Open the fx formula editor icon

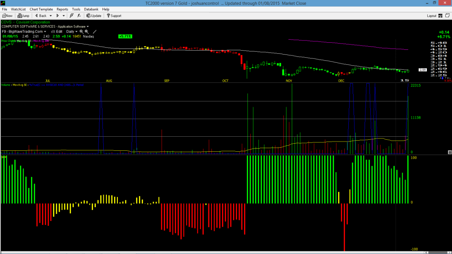[79, 16]
